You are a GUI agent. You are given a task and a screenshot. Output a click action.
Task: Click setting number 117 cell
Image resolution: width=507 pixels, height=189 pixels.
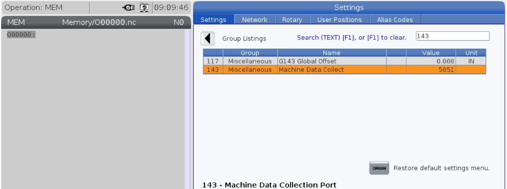(x=213, y=61)
